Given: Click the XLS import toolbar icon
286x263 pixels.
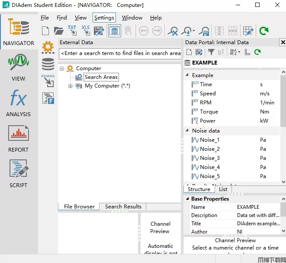Looking at the screenshot, I should (x=85, y=30).
